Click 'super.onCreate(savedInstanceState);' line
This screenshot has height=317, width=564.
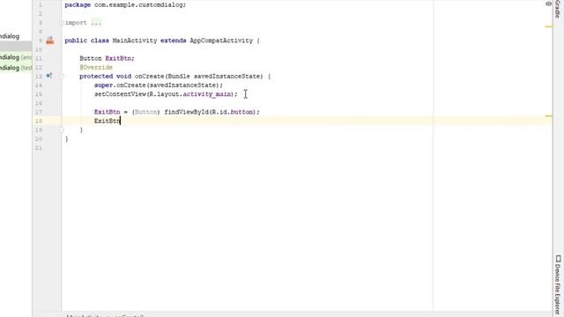[x=159, y=85]
